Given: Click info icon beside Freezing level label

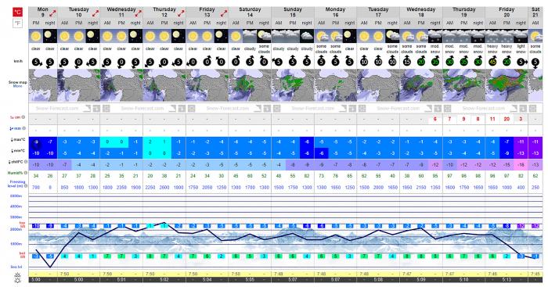Looking at the screenshot, I should [26, 185].
